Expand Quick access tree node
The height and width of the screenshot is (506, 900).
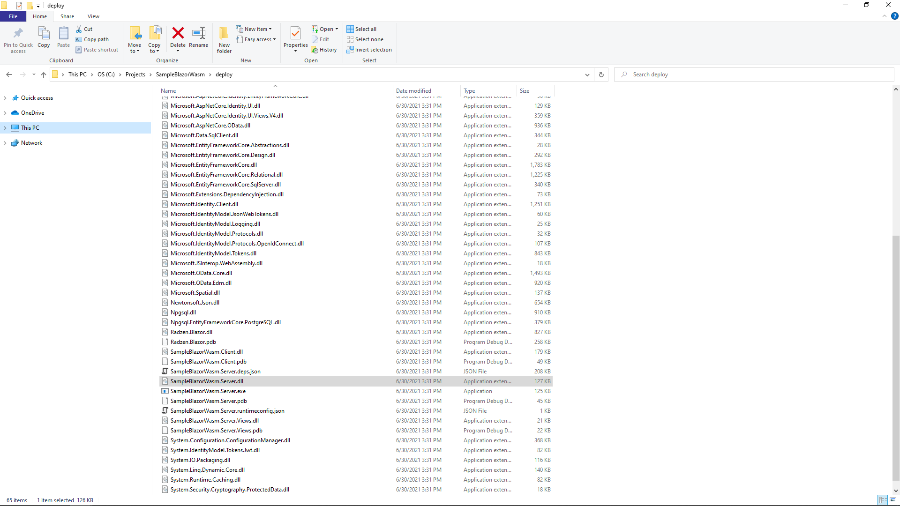coord(5,98)
